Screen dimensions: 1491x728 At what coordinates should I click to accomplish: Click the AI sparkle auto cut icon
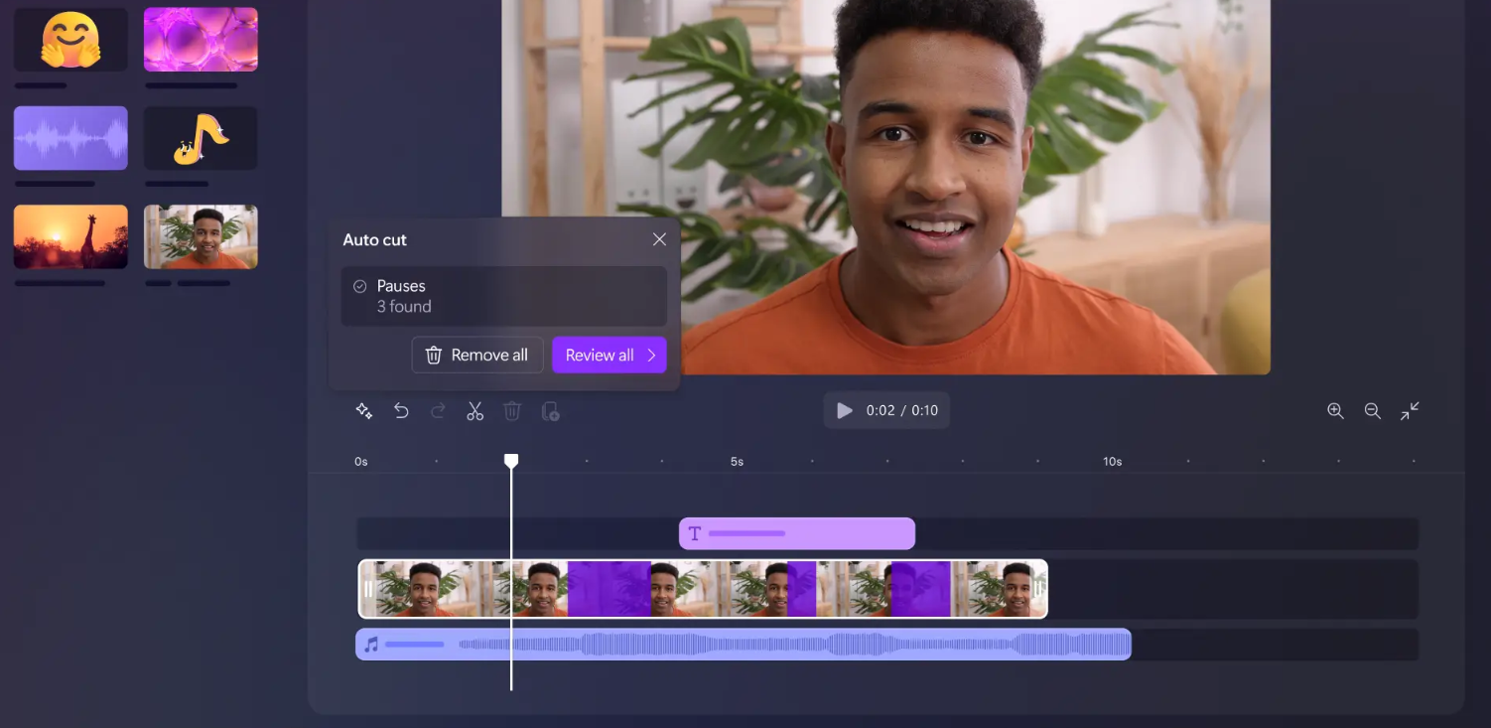pos(364,411)
